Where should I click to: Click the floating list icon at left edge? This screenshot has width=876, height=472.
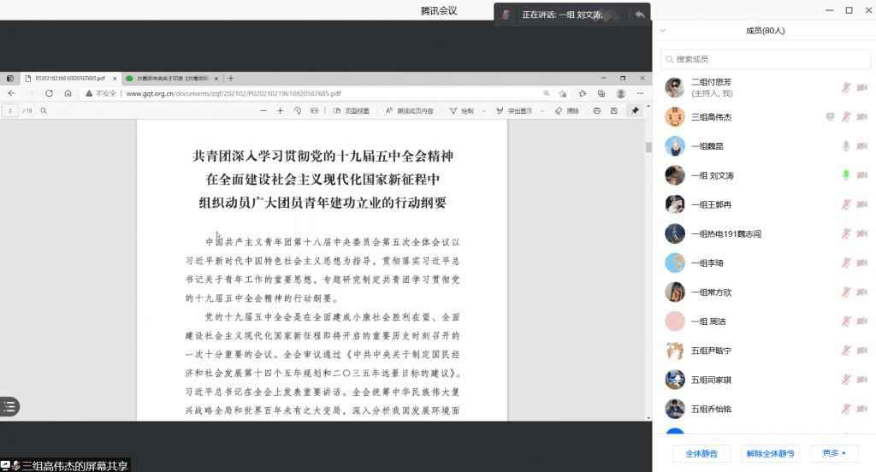[x=9, y=407]
